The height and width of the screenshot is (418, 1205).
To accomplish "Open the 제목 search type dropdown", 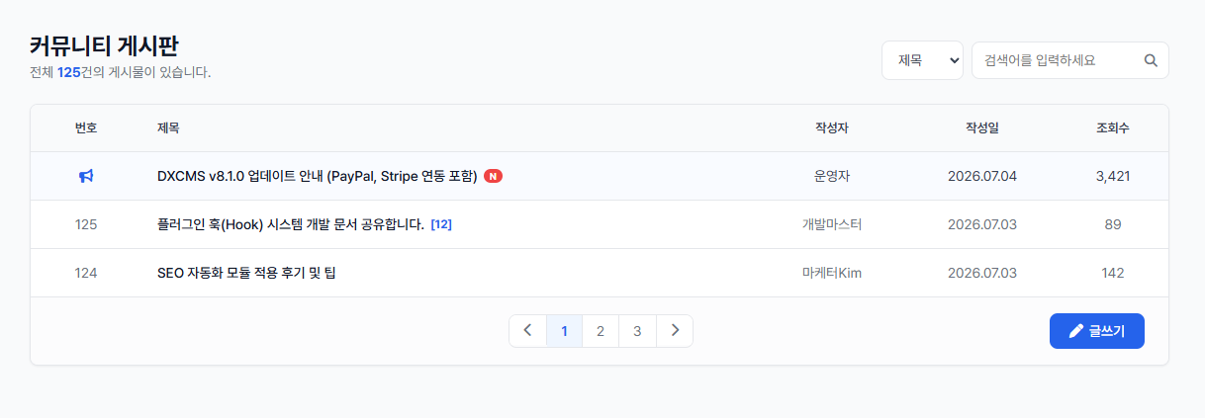I will 922,60.
